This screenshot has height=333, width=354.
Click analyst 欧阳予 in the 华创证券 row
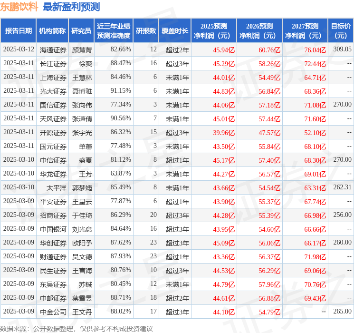click(x=82, y=243)
